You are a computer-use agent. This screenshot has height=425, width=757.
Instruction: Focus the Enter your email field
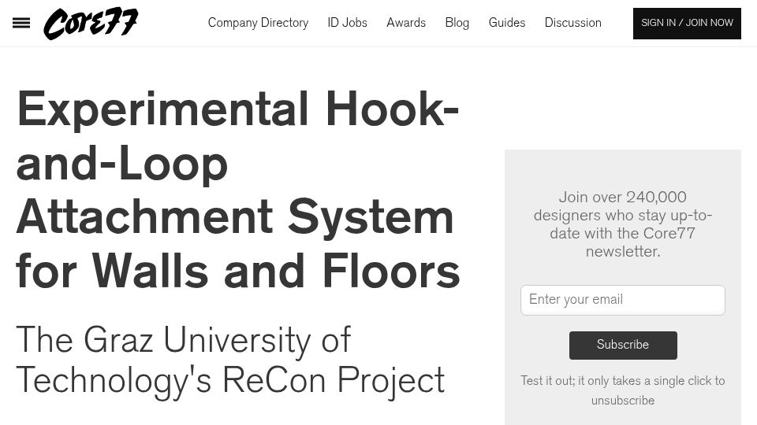tap(622, 300)
